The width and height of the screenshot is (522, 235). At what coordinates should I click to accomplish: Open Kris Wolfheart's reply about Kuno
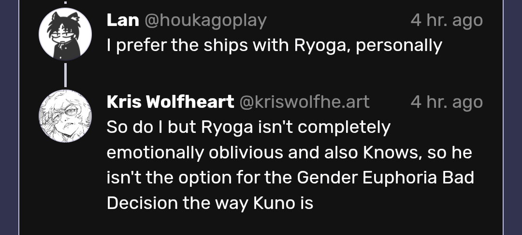pyautogui.click(x=289, y=165)
